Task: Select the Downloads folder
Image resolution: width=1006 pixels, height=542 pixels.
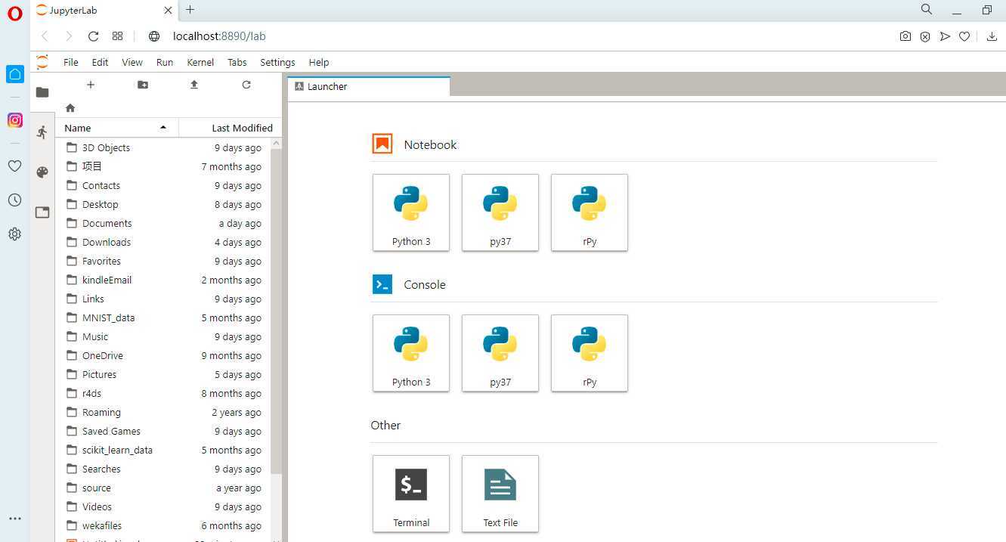Action: 163,242
